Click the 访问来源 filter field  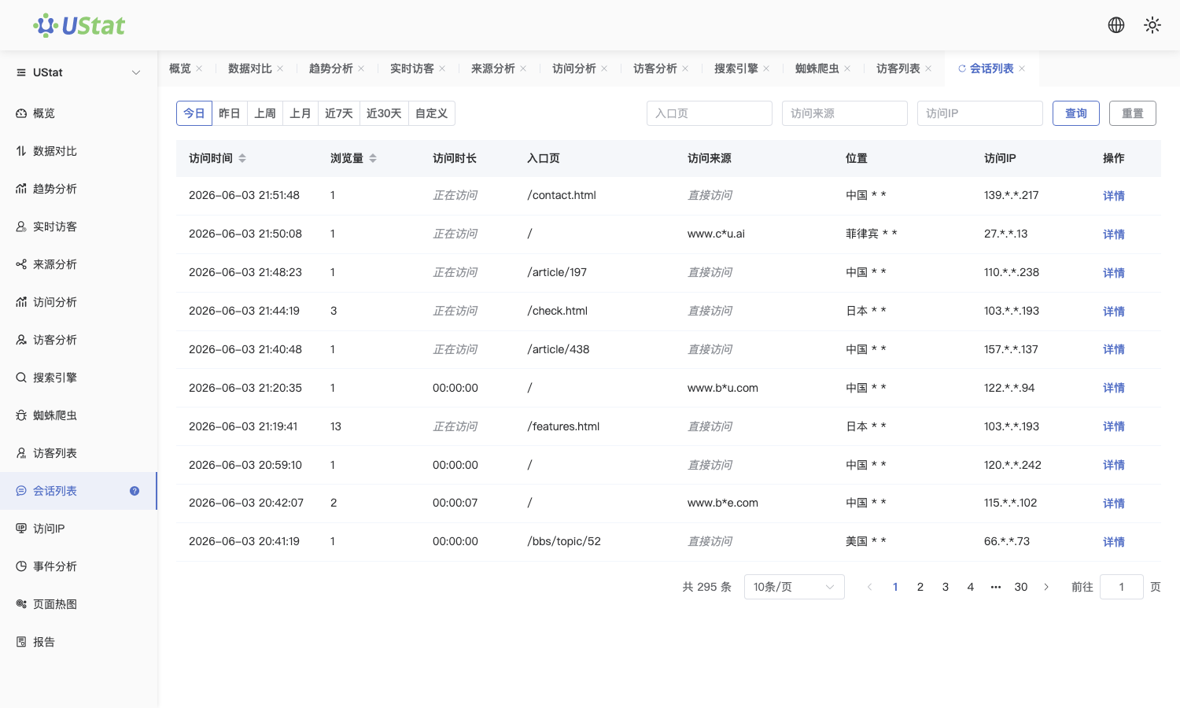click(845, 113)
